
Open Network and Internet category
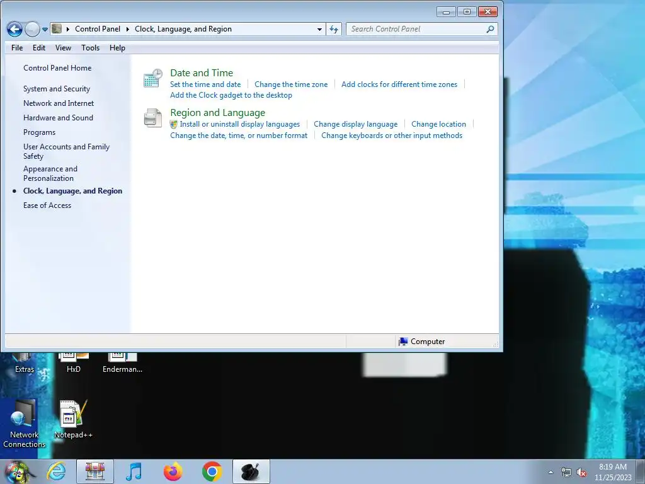(59, 103)
